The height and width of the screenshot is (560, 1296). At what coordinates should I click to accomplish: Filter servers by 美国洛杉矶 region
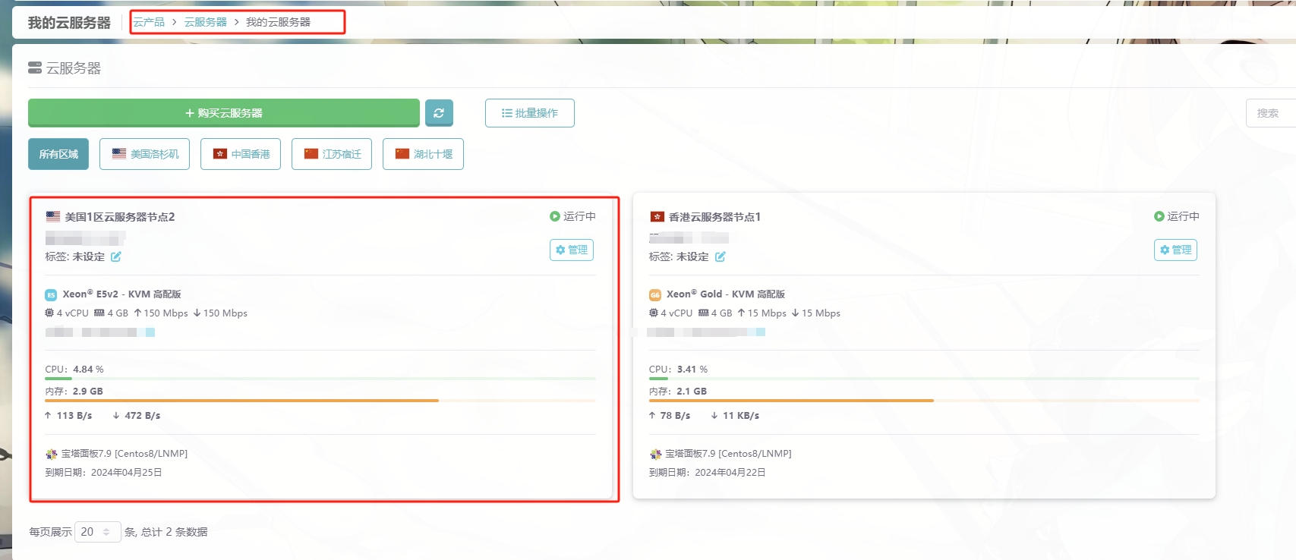pos(145,154)
